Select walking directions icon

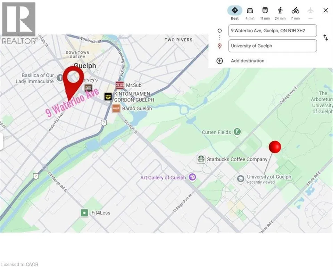pyautogui.click(x=280, y=10)
